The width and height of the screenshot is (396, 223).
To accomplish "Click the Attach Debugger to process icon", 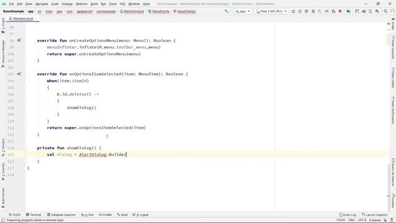I will coord(334,11).
